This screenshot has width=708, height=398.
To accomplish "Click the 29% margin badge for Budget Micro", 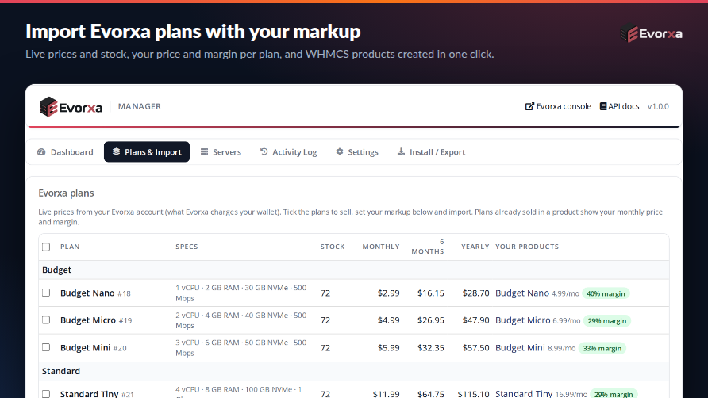I will tap(607, 321).
